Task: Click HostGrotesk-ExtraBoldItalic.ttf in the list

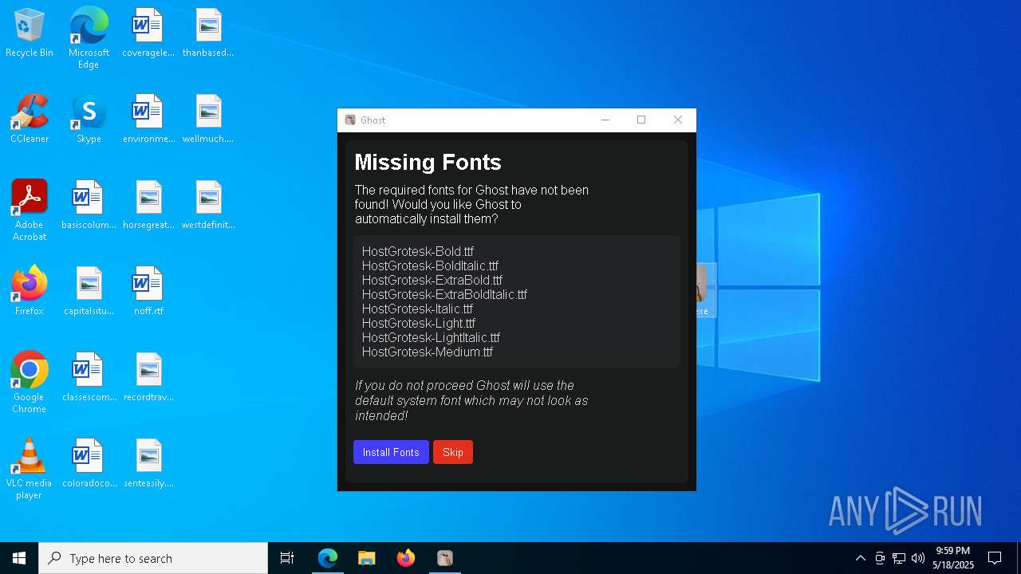Action: (x=444, y=294)
